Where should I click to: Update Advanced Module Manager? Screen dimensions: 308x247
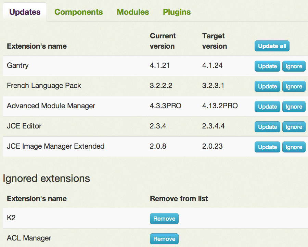point(267,107)
